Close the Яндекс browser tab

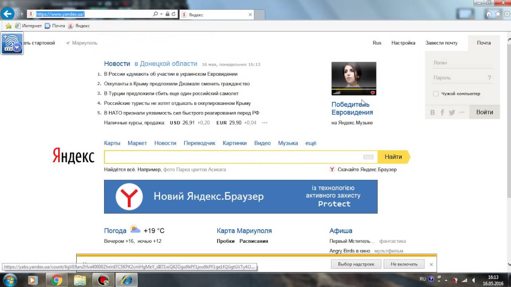[250, 15]
